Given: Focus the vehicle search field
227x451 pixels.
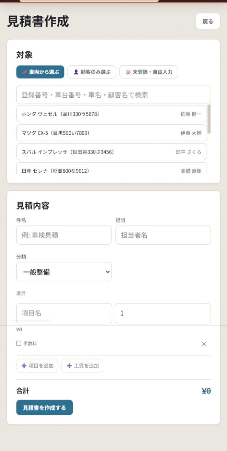Looking at the screenshot, I should [x=113, y=95].
